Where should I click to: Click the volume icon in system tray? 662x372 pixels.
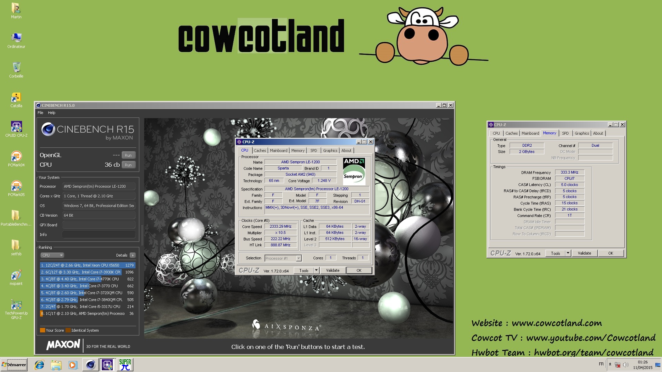click(x=625, y=365)
